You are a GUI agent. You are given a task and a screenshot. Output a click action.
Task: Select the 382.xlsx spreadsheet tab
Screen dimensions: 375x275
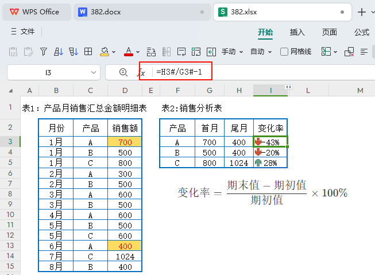[282, 12]
